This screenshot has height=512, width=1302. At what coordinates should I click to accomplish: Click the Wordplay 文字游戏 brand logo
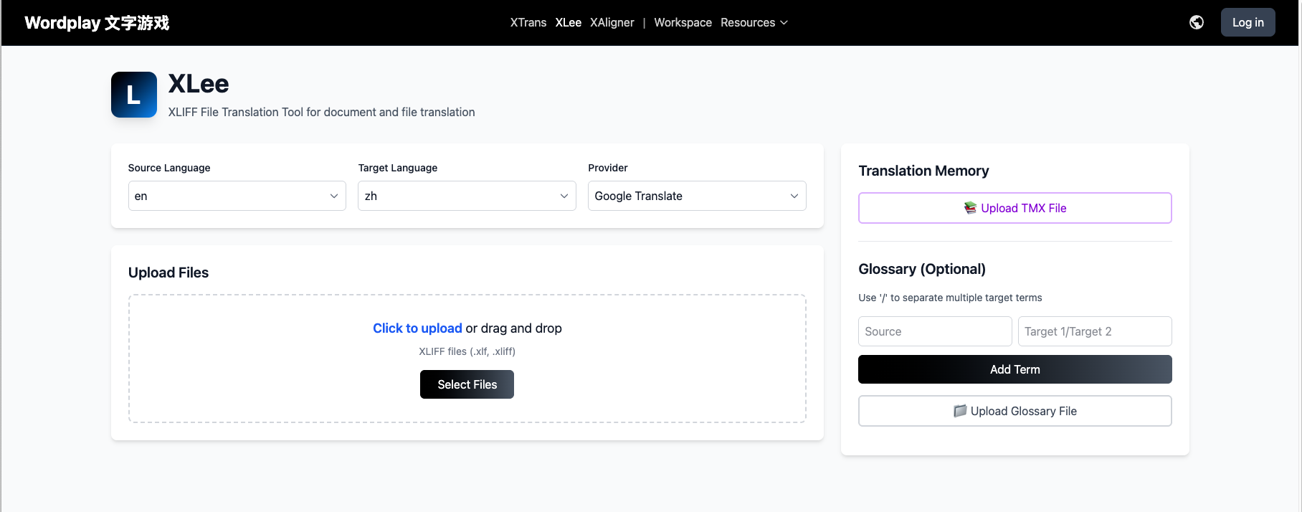tap(97, 22)
